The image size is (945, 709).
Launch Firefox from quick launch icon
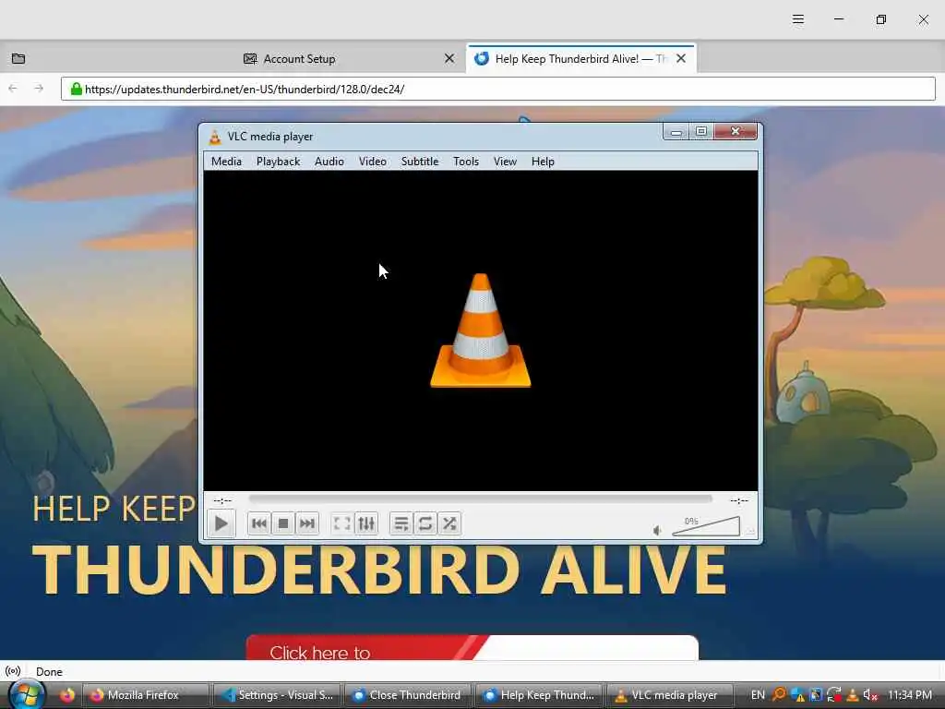click(x=66, y=695)
